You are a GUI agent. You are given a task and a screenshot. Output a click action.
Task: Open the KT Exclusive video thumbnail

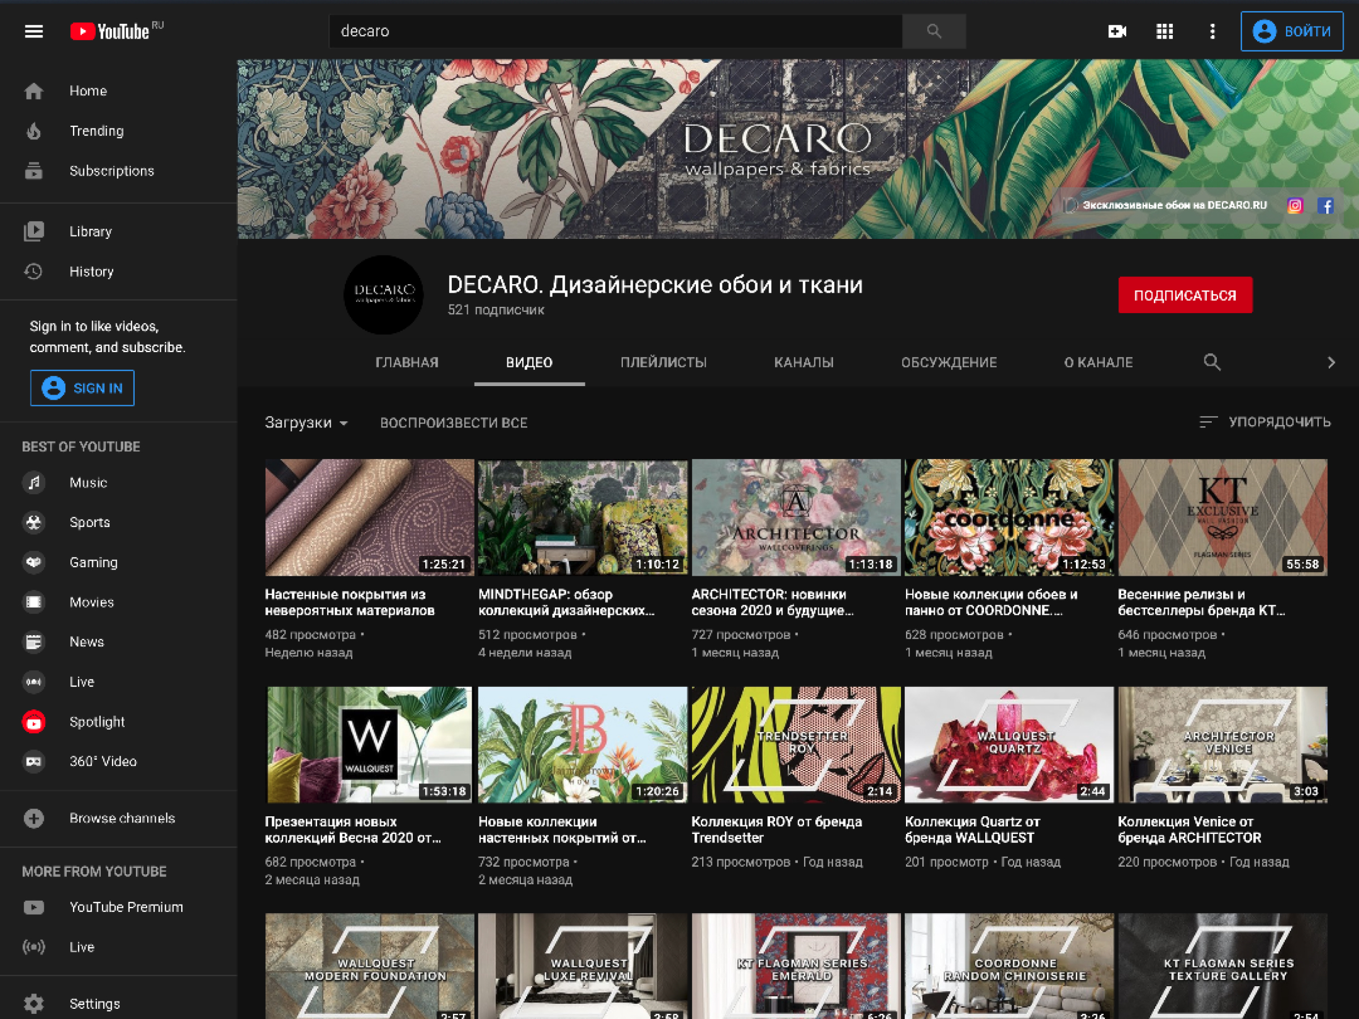(1222, 517)
